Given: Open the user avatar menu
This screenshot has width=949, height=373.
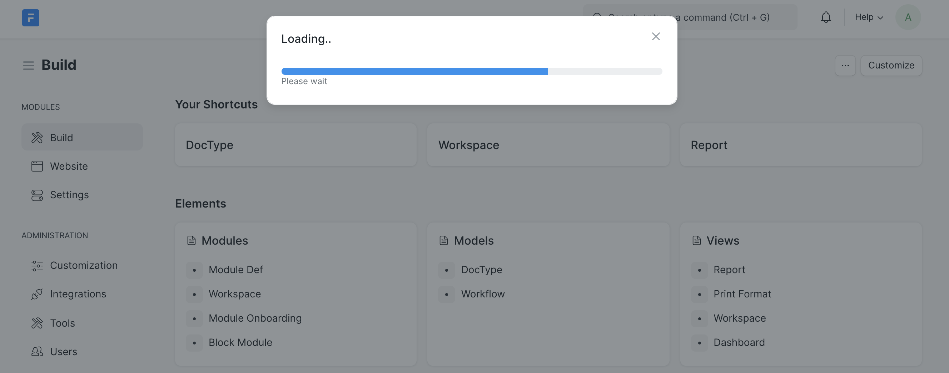Looking at the screenshot, I should coord(908,17).
